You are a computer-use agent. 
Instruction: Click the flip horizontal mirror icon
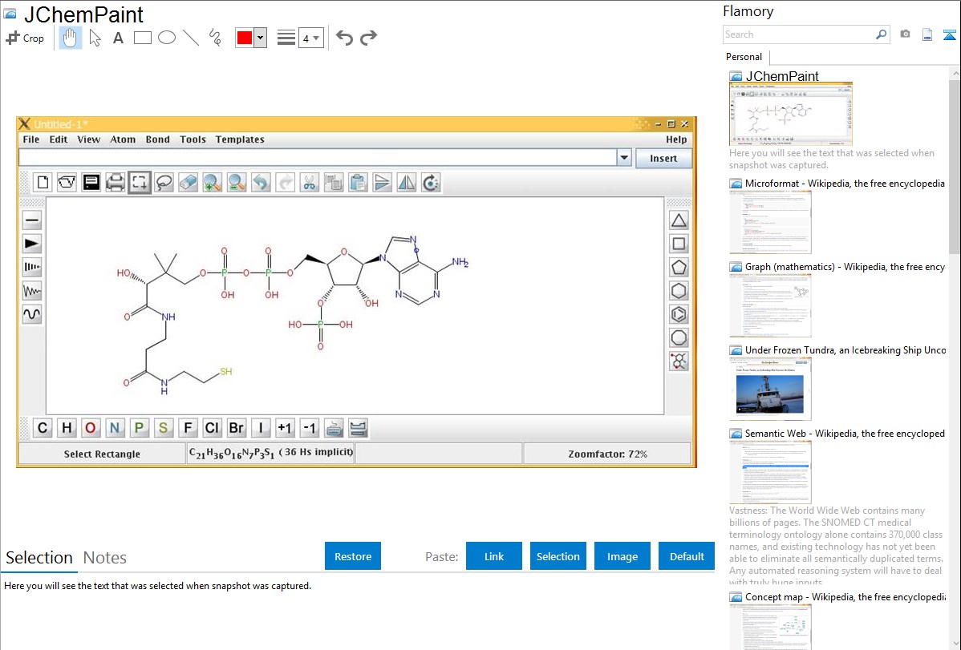pyautogui.click(x=407, y=183)
